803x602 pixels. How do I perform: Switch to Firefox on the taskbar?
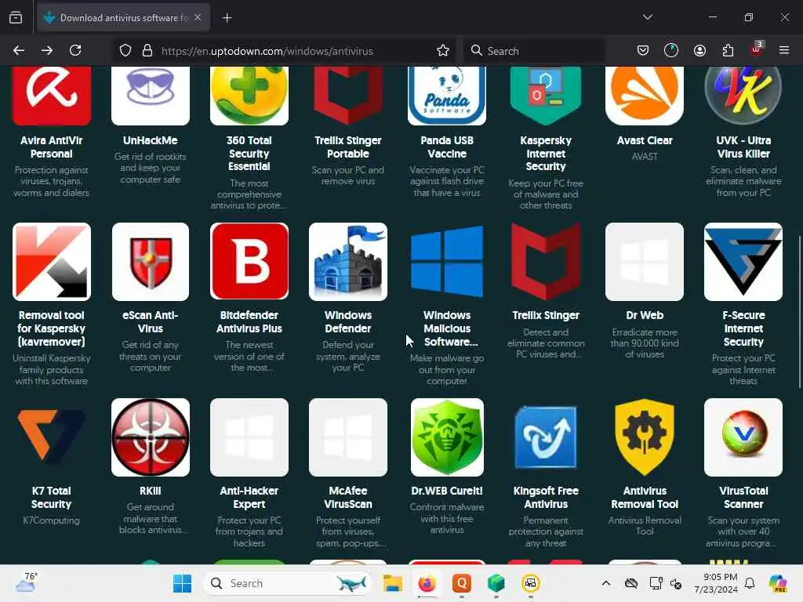(x=427, y=583)
